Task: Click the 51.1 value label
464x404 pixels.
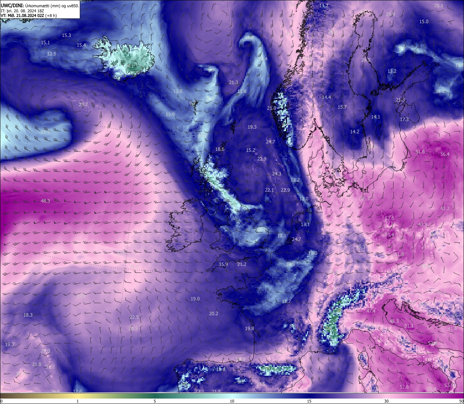Action: coord(409,326)
